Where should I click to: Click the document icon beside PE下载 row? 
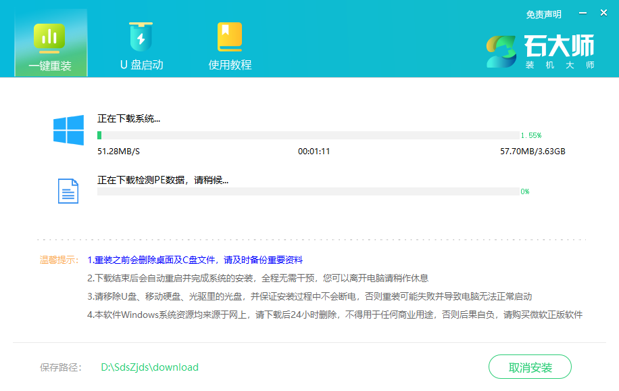click(67, 190)
